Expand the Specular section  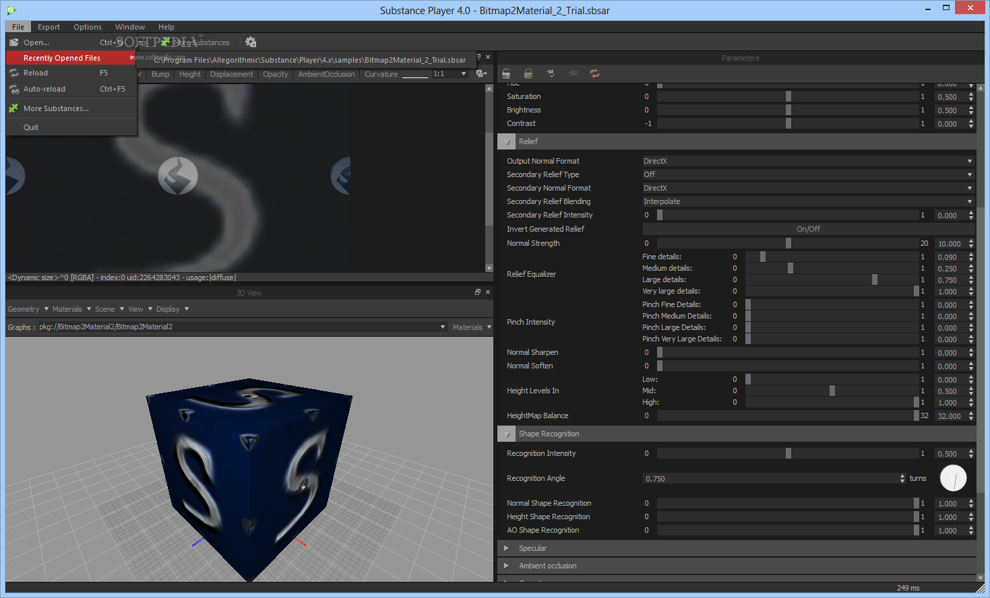pyautogui.click(x=506, y=548)
